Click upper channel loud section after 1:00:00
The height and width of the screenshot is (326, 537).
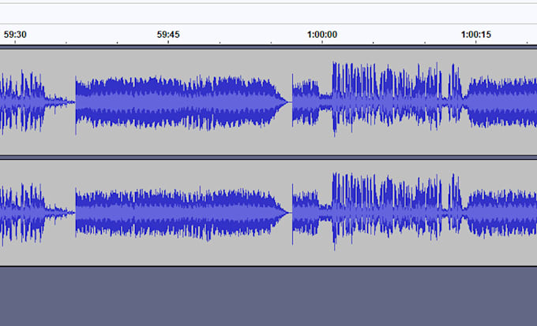click(x=397, y=99)
